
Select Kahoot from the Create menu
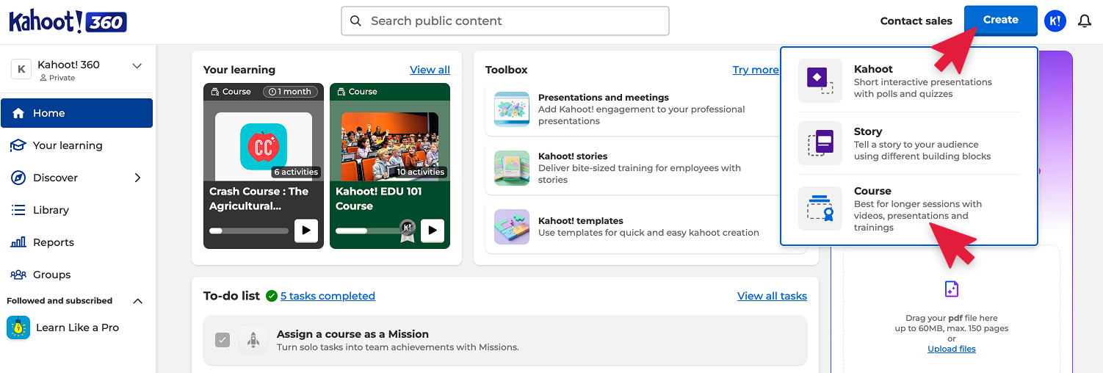click(x=909, y=81)
